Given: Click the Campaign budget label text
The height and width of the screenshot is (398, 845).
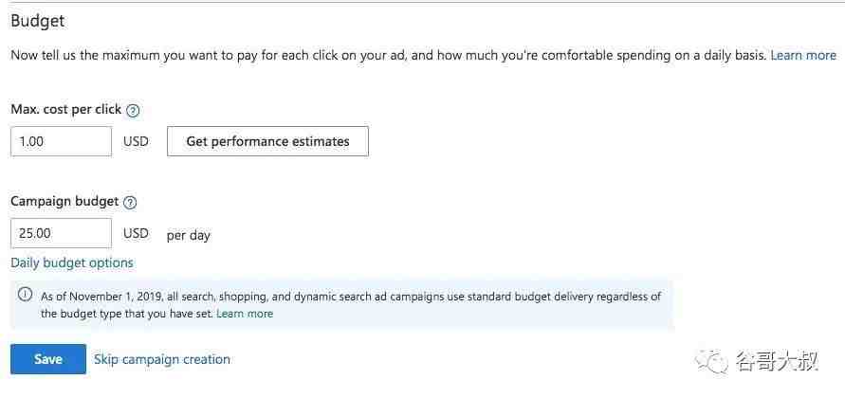Looking at the screenshot, I should click(x=64, y=202).
